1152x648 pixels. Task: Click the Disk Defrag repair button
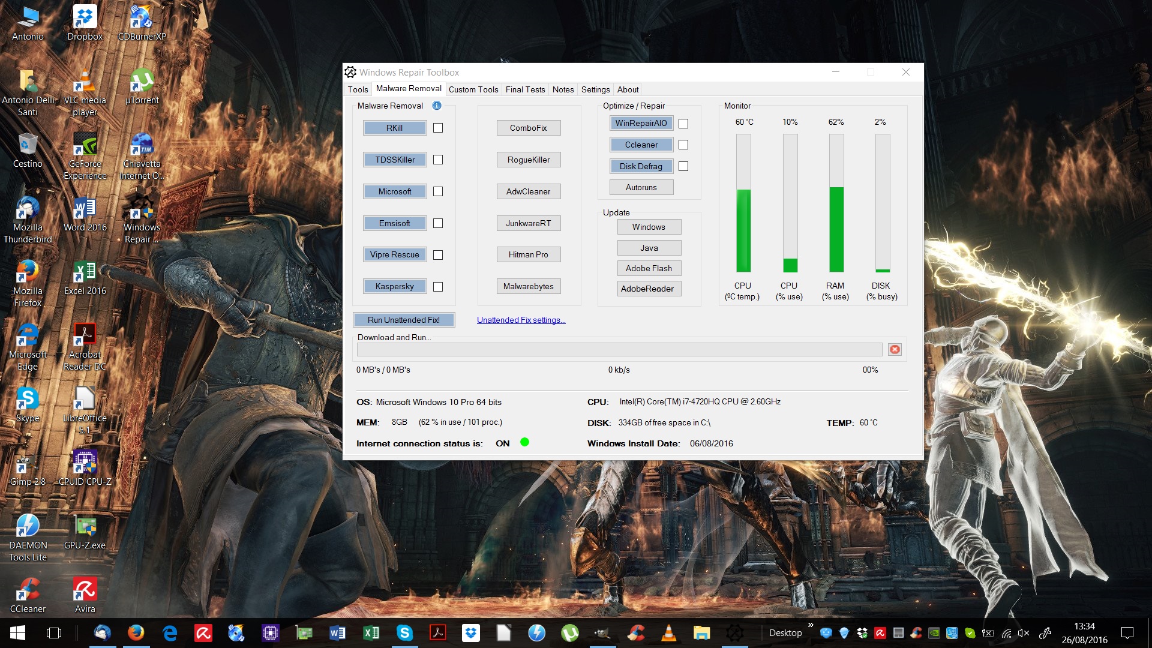pyautogui.click(x=641, y=166)
